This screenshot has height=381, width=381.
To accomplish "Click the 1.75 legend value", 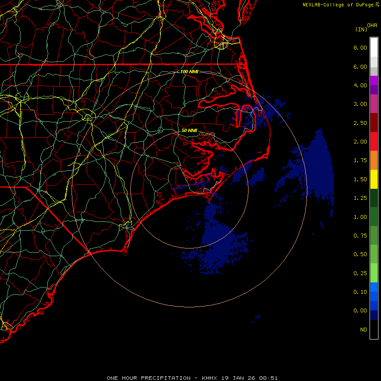I will 360,160.
